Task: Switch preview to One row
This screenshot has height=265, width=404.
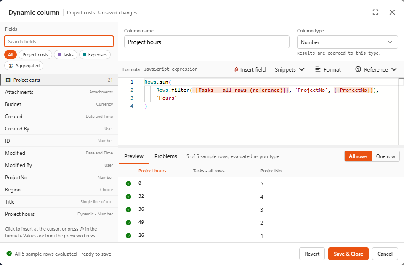Action: [385, 156]
